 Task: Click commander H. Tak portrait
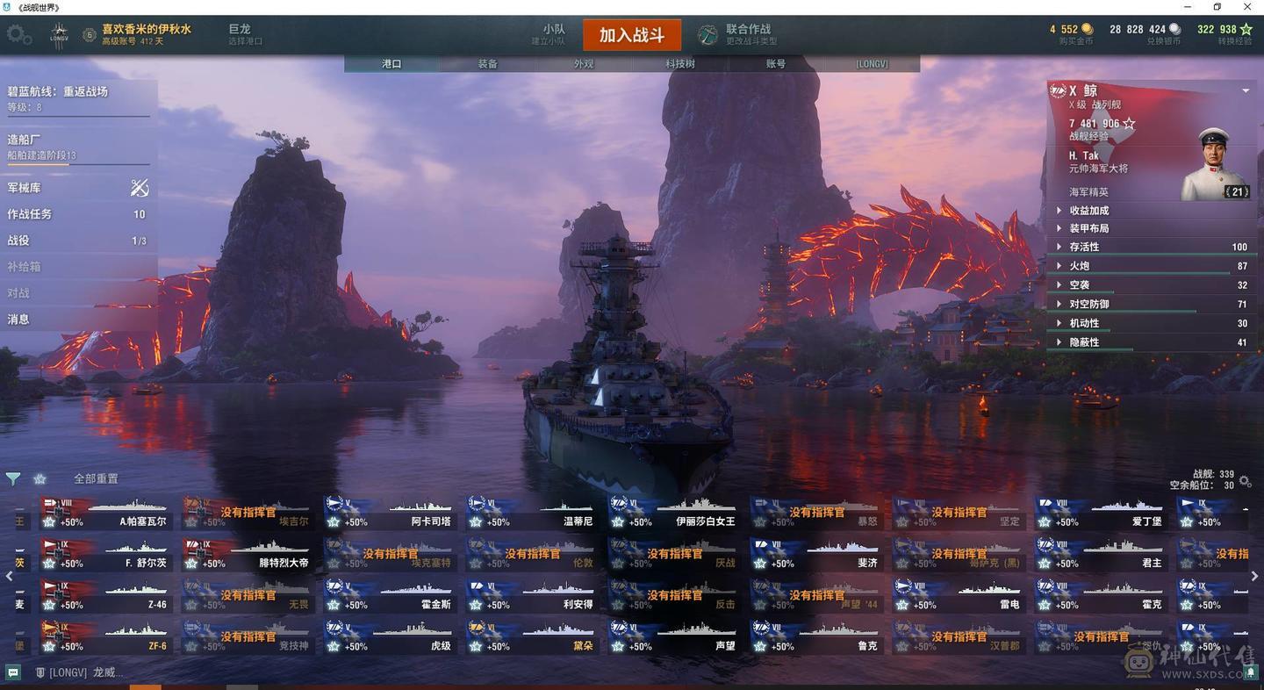1217,164
